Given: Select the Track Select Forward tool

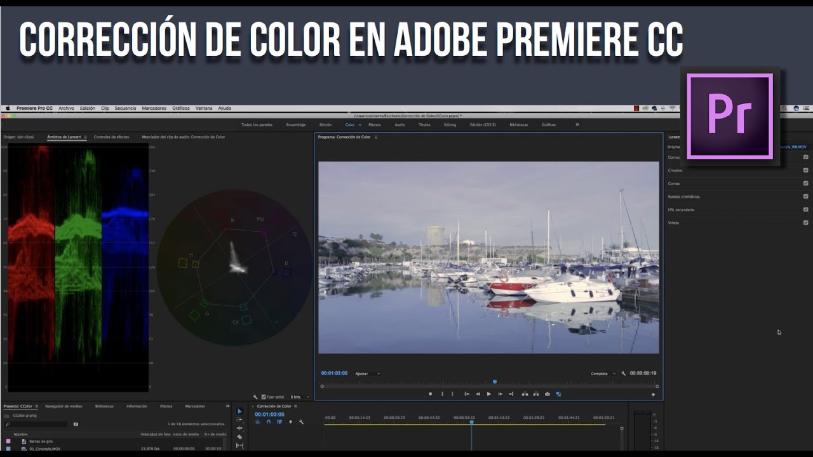Looking at the screenshot, I should click(239, 420).
